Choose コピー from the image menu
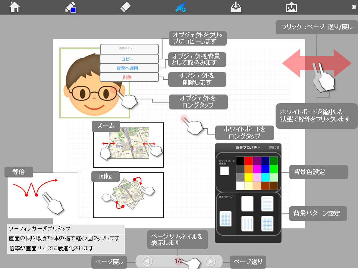Screen dimensions: 358x269 (x=129, y=59)
